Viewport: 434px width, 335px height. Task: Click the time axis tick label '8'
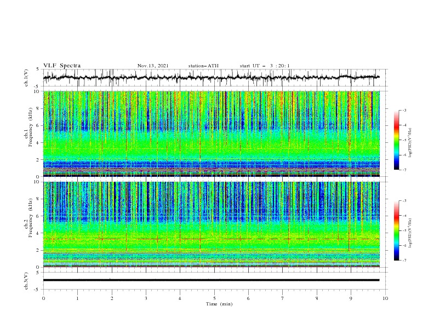point(317,298)
